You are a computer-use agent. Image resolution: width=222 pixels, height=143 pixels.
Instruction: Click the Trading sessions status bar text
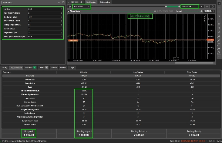pyautogui.click(x=24, y=141)
